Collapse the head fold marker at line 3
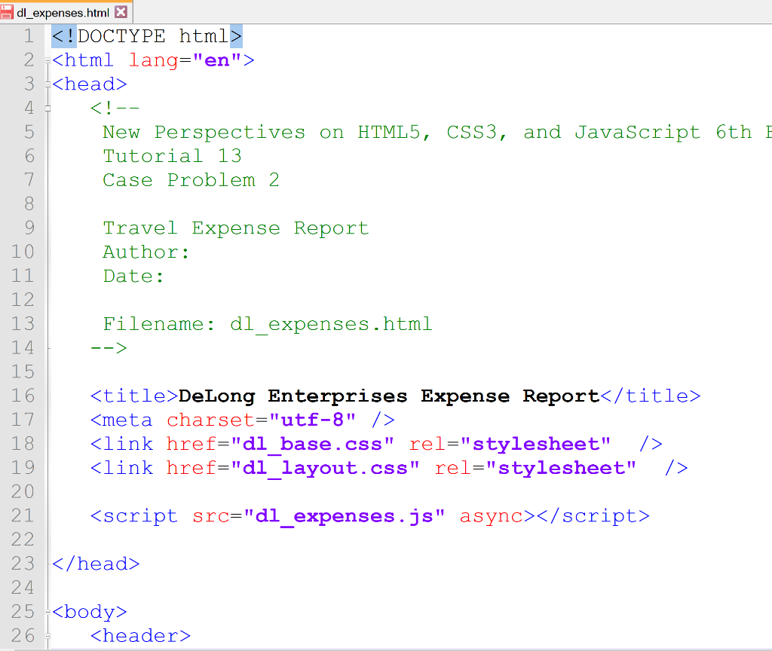 tap(47, 84)
